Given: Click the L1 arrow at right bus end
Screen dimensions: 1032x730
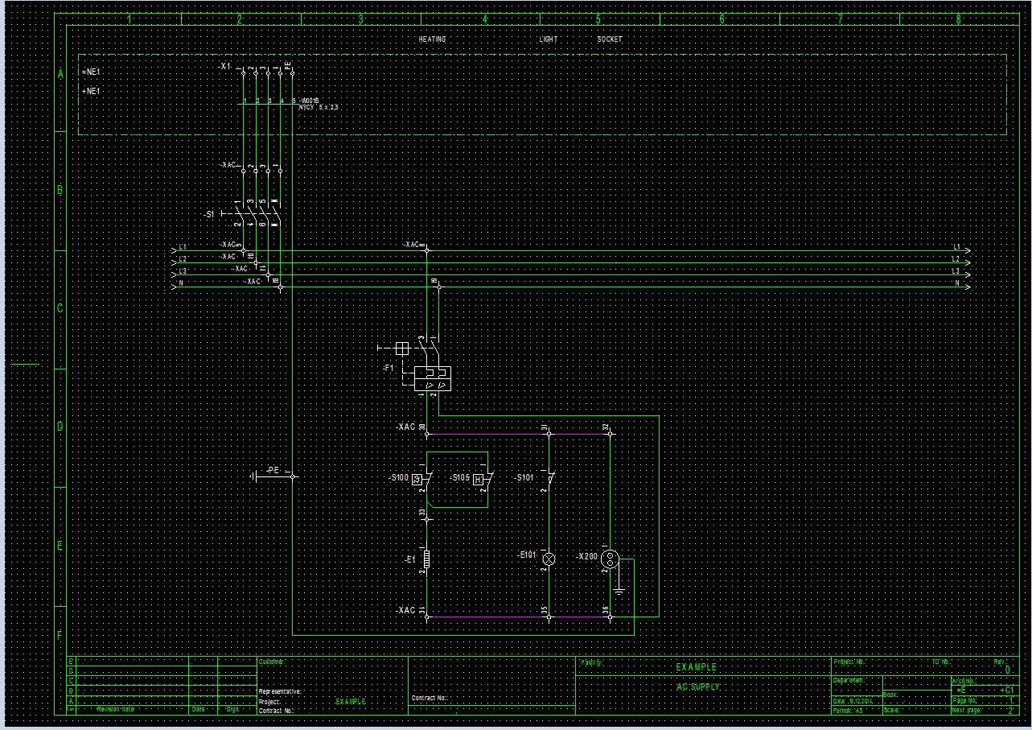Looking at the screenshot, I should (966, 250).
